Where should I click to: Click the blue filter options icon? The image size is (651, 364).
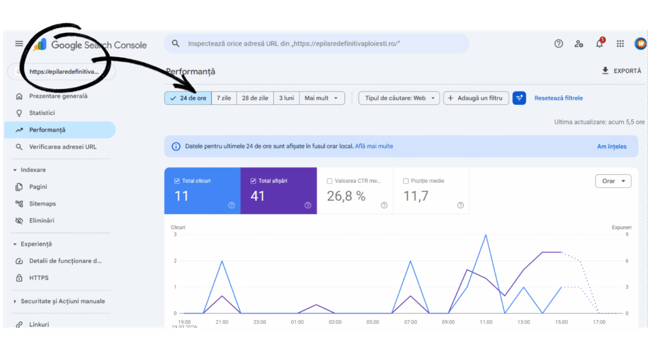coord(519,98)
